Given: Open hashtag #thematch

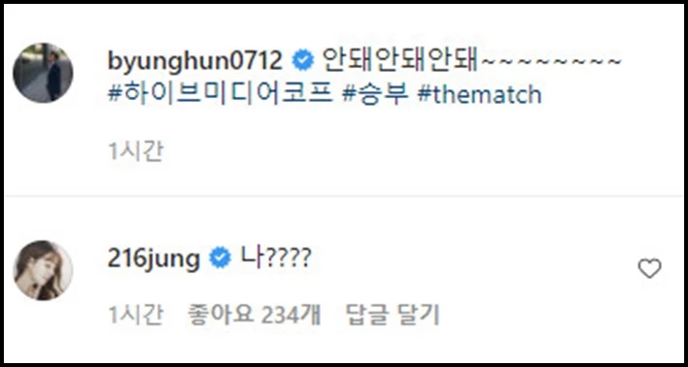Looking at the screenshot, I should click(x=480, y=94).
